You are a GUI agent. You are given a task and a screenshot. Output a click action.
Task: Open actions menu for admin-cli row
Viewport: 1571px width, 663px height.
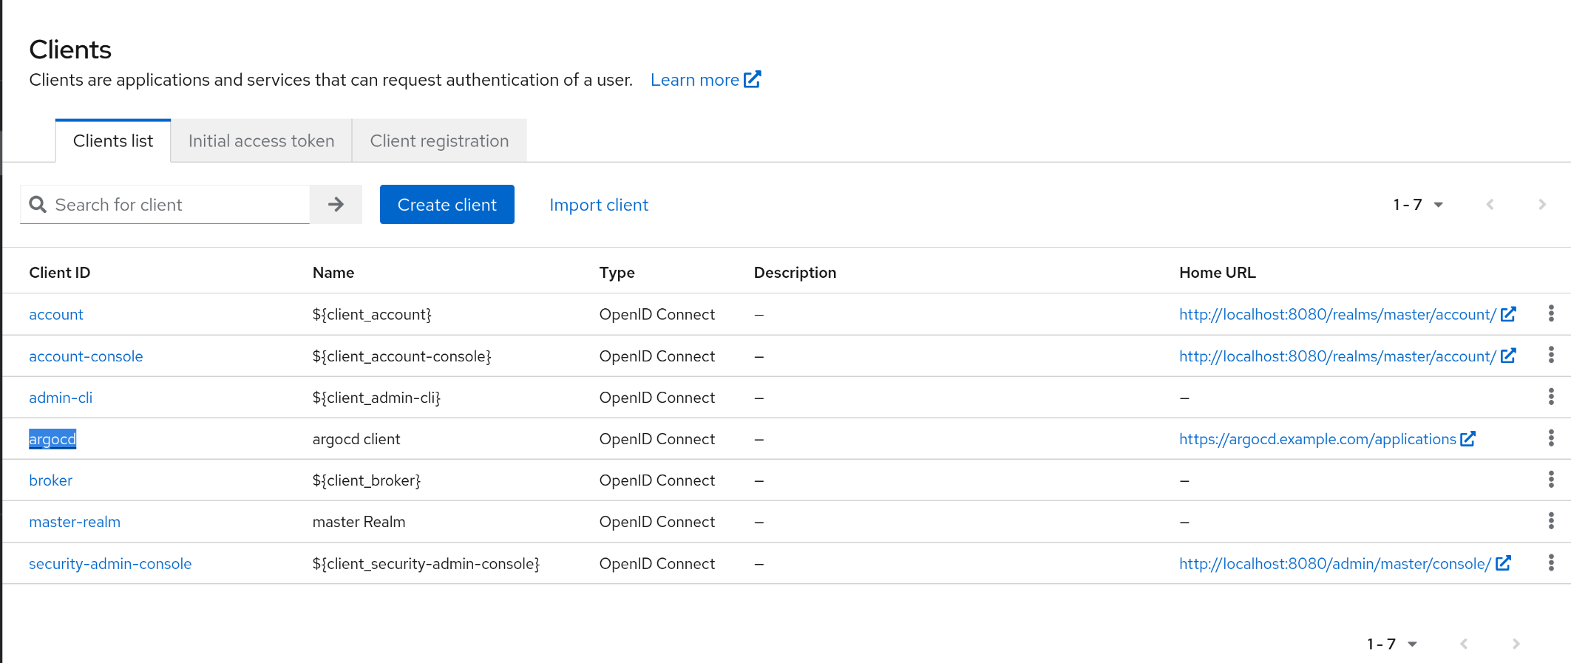1551,398
